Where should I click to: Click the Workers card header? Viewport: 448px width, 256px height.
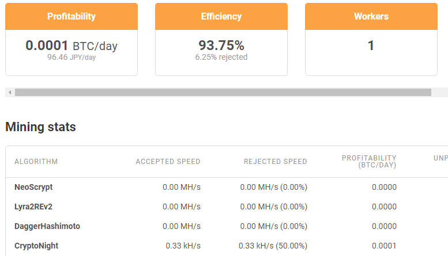[x=371, y=17]
